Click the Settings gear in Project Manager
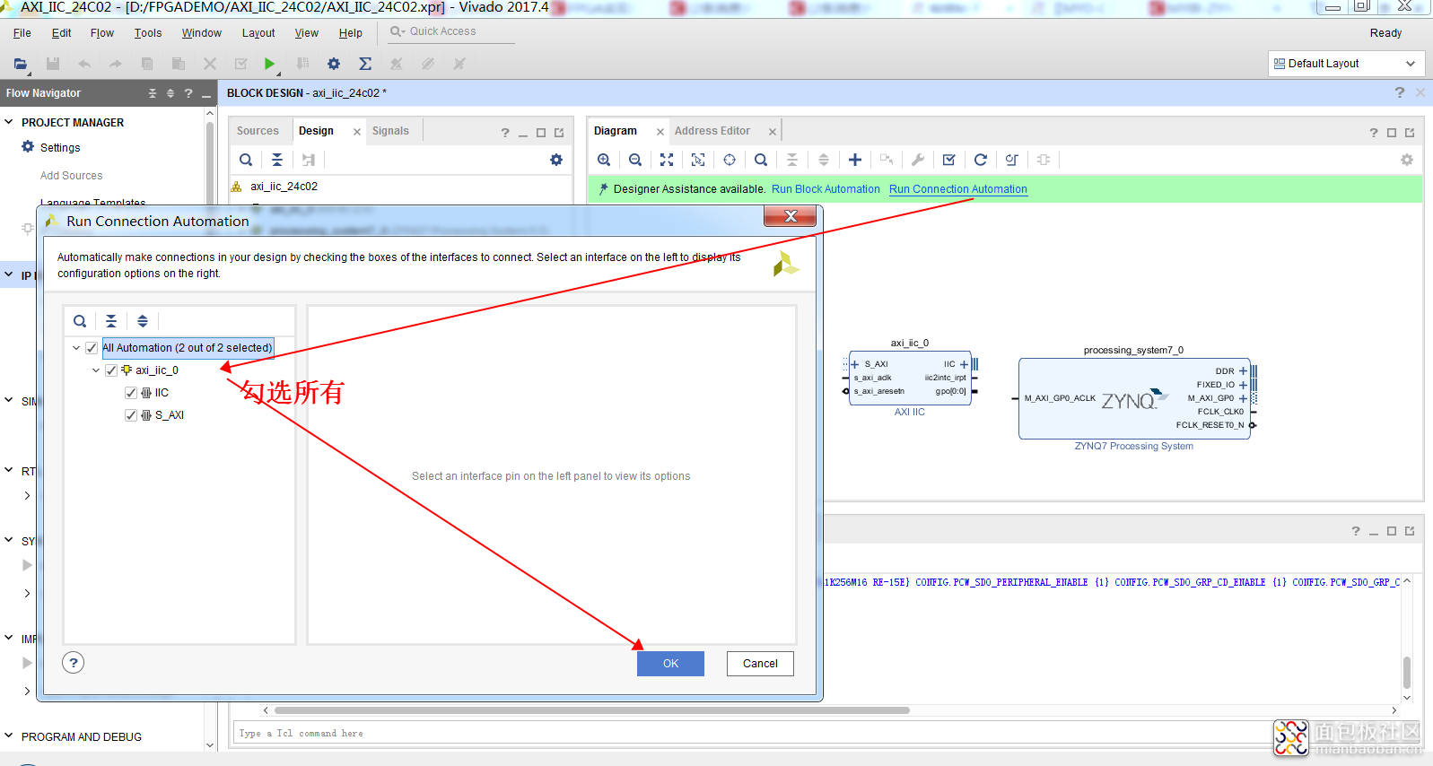Screen dimensions: 1433x766 click(x=28, y=147)
